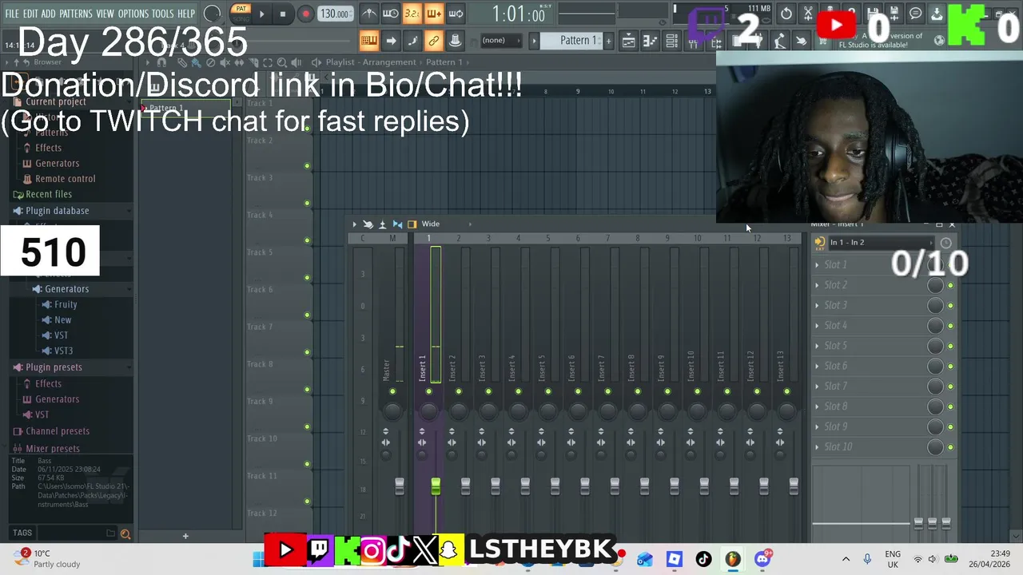Start playback with the Play button
Screen dimensions: 1023x575
(261, 14)
